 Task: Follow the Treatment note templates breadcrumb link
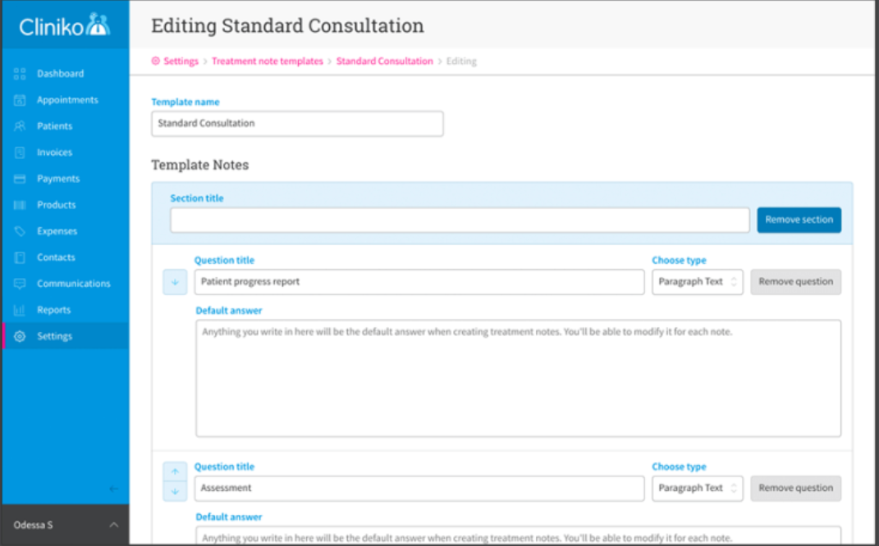(268, 61)
